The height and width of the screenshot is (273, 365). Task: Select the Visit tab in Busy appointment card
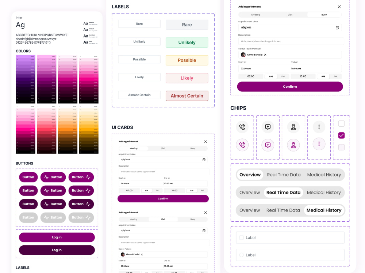click(290, 15)
